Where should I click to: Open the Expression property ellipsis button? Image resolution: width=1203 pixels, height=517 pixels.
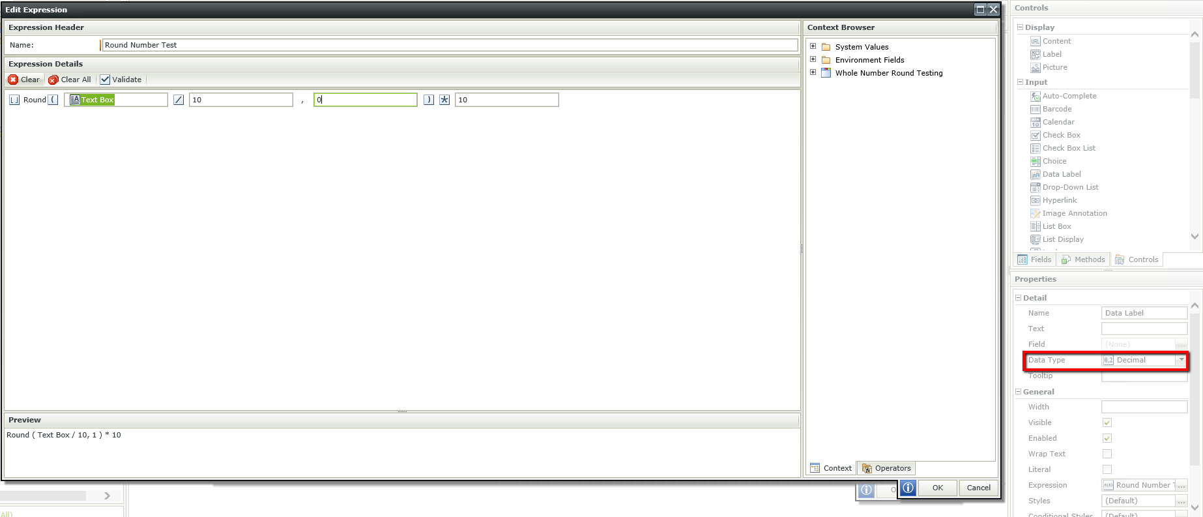(x=1181, y=485)
